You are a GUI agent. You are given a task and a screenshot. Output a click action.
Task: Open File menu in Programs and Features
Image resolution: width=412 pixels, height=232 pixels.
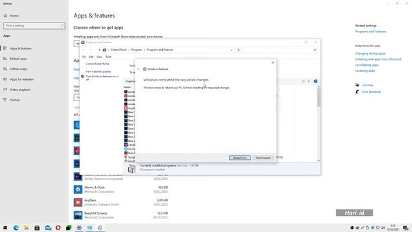84,57
